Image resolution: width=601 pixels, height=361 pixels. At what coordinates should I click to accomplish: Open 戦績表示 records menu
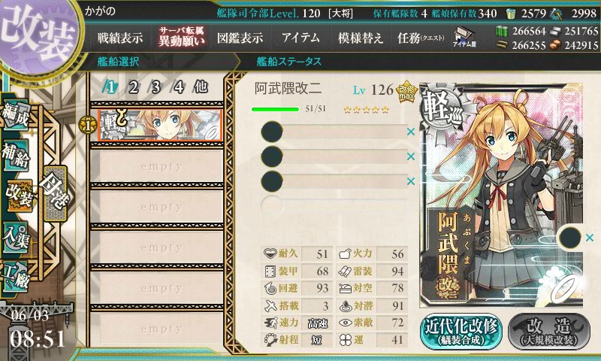point(120,38)
